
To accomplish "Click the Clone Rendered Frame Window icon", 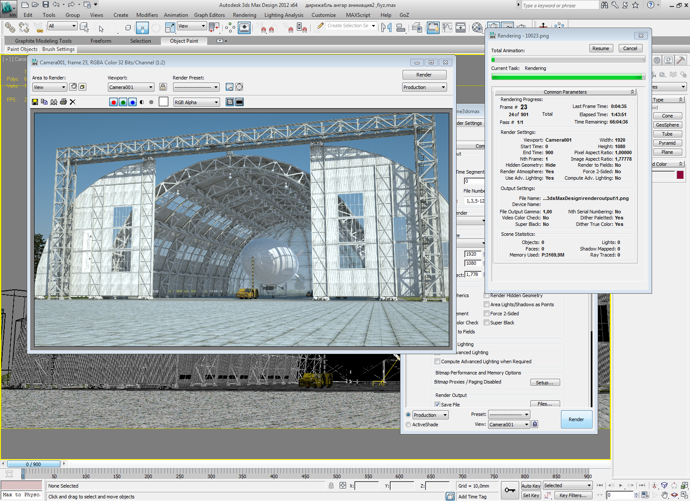I will (54, 102).
